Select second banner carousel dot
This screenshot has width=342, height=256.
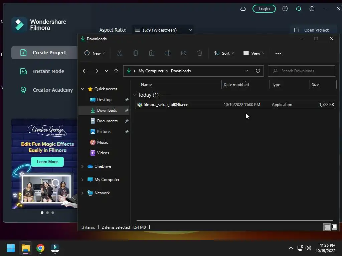[x=47, y=213]
